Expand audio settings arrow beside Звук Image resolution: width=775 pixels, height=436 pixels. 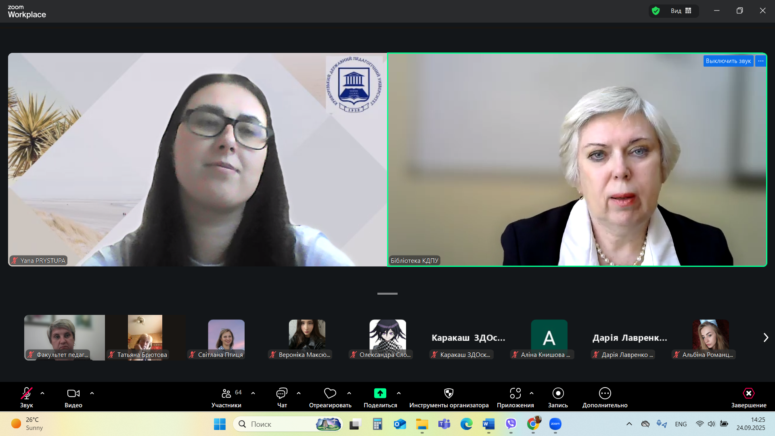pyautogui.click(x=42, y=393)
